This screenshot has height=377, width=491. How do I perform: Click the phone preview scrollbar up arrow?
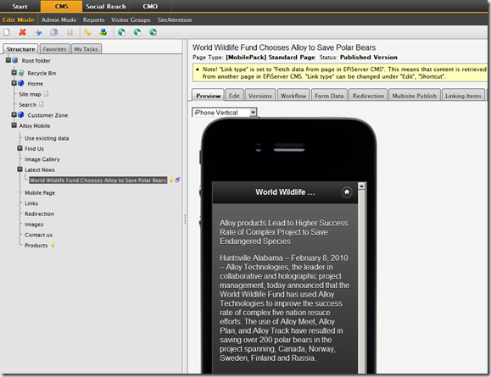[361, 186]
